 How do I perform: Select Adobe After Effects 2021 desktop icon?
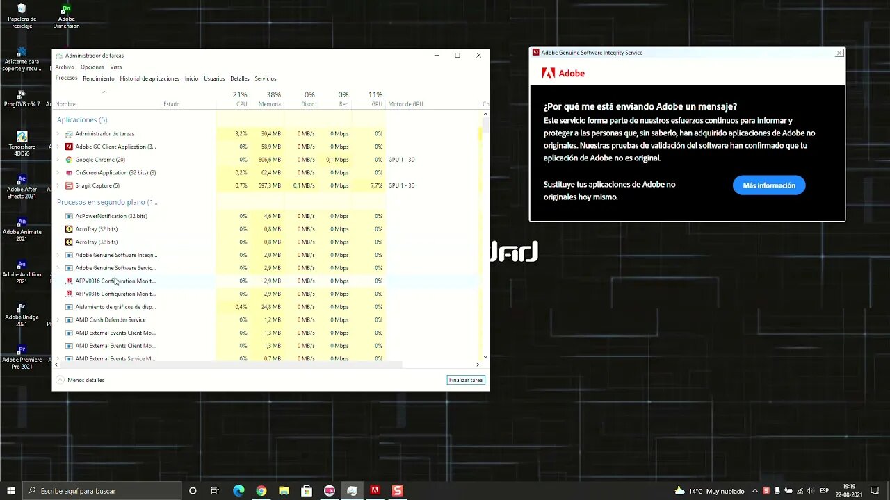point(22,187)
